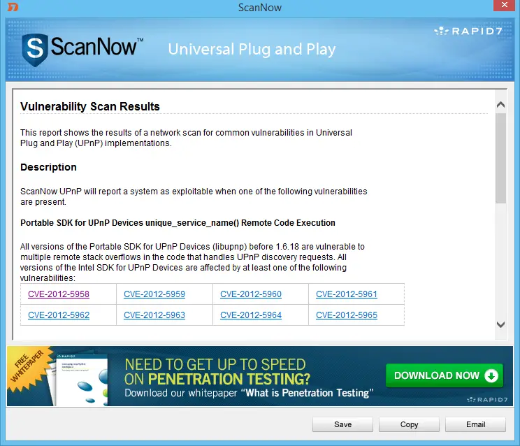The image size is (520, 446).
Task: Click the download arrow icon in banner
Action: pyautogui.click(x=491, y=375)
